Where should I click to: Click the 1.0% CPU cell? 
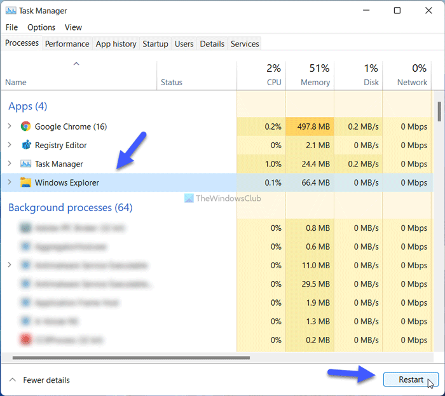(x=261, y=164)
